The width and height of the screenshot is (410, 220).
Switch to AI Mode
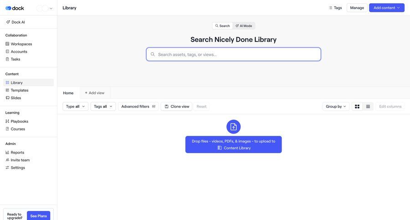(x=244, y=26)
